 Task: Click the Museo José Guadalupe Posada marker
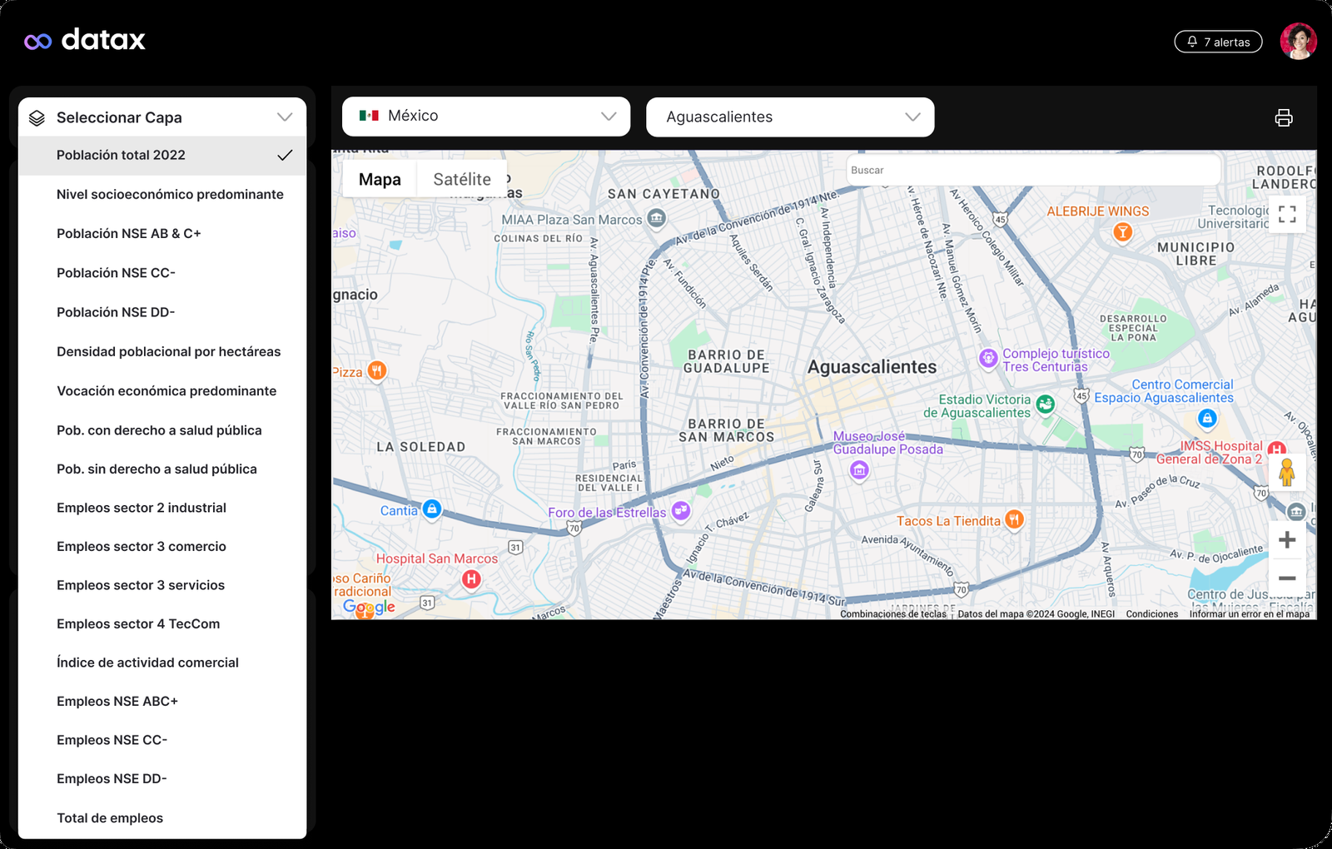coord(859,471)
